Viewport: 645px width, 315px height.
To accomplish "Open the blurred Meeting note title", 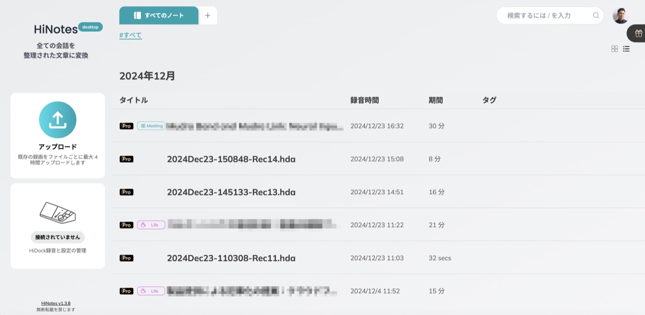I will pos(255,126).
